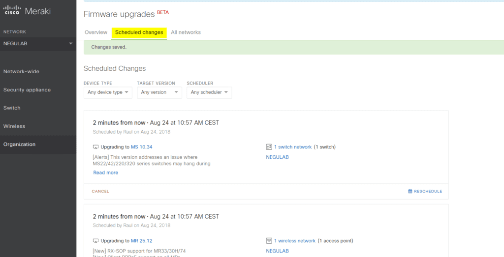The height and width of the screenshot is (257, 504).
Task: Switch to the All networks tab
Action: point(186,32)
